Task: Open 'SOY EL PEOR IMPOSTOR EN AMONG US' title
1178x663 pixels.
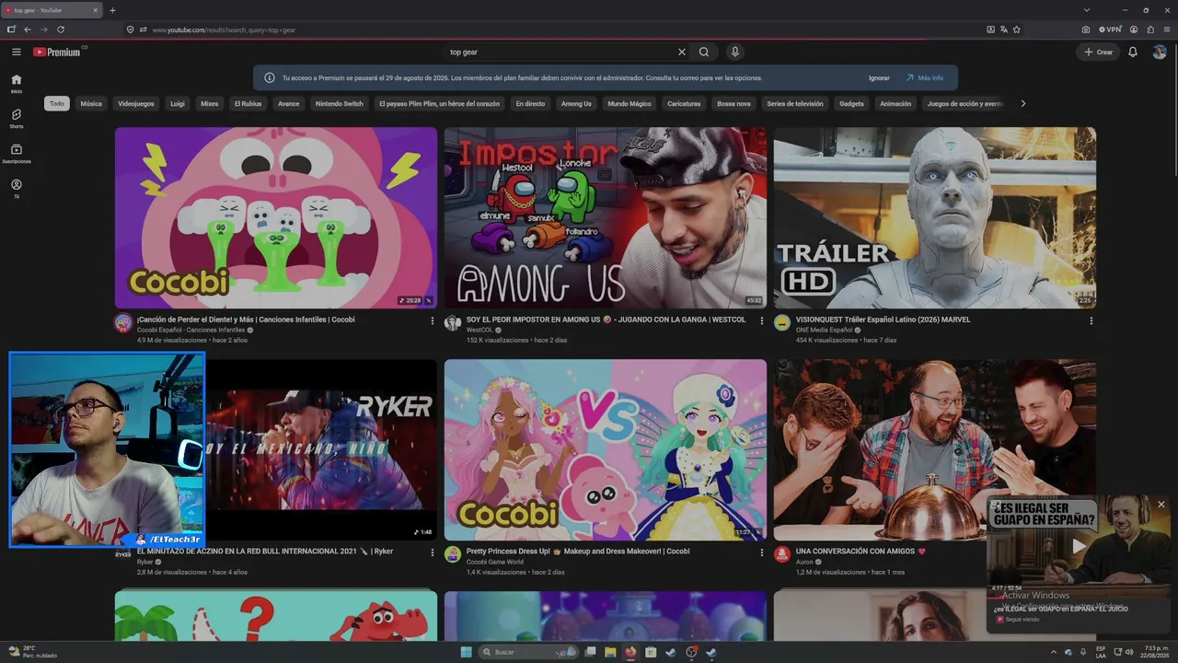Action: pos(606,320)
